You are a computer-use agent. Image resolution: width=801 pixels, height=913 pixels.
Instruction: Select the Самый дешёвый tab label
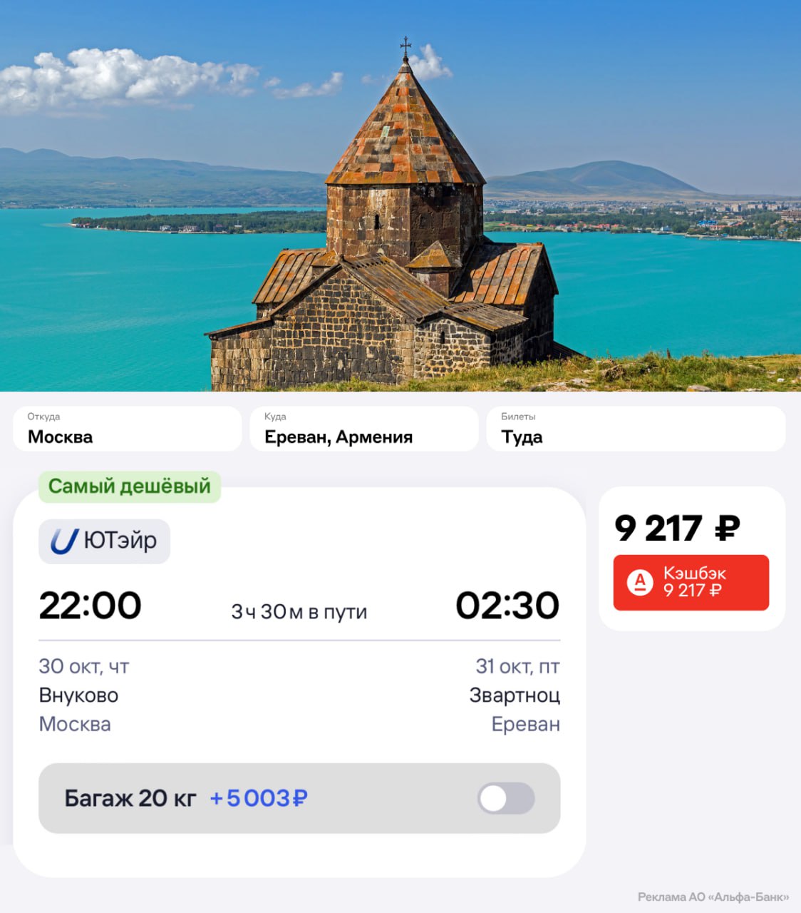pos(130,486)
